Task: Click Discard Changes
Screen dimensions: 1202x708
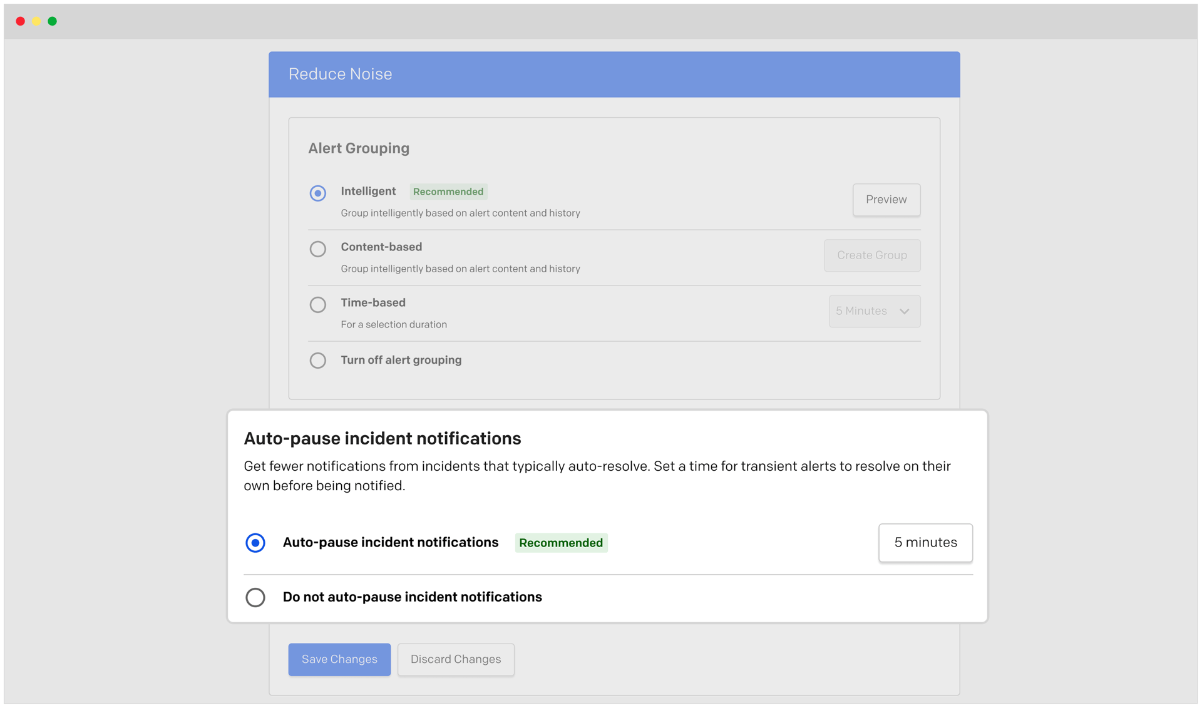Action: coord(456,659)
